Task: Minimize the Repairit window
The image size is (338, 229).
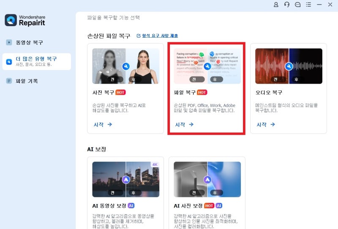Action: coord(319,5)
